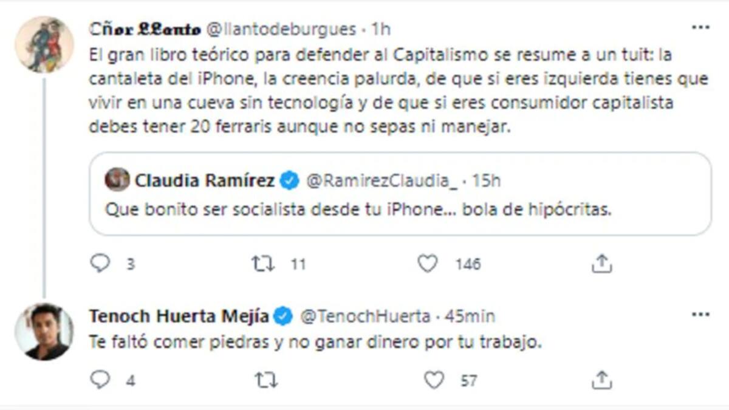Image resolution: width=729 pixels, height=410 pixels.
Task: Retweet the llantodeburgues tweet
Action: pyautogui.click(x=263, y=264)
